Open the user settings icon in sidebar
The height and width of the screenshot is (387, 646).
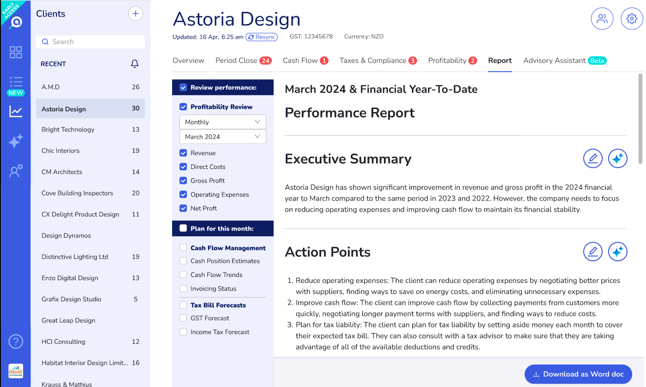click(16, 171)
